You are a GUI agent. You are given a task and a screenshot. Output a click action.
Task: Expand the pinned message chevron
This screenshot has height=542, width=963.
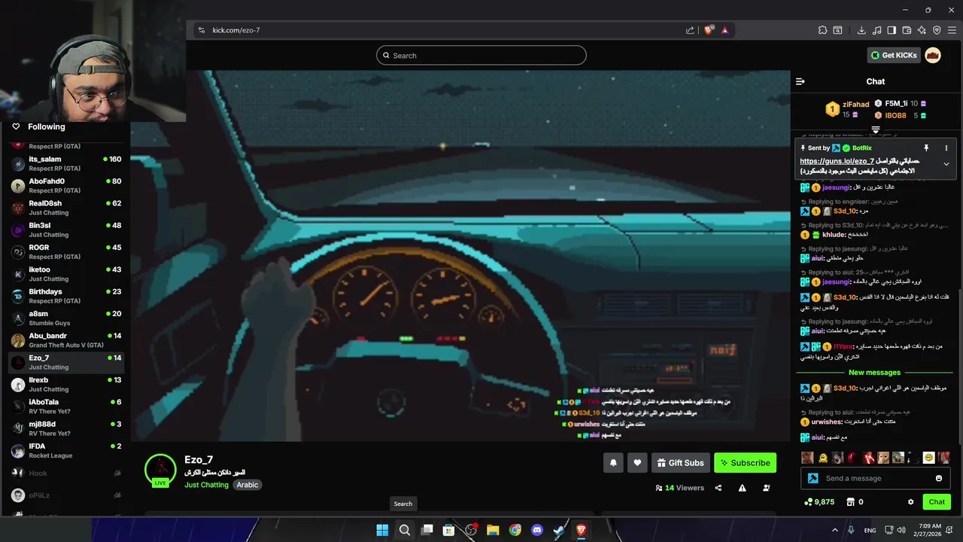coord(946,164)
